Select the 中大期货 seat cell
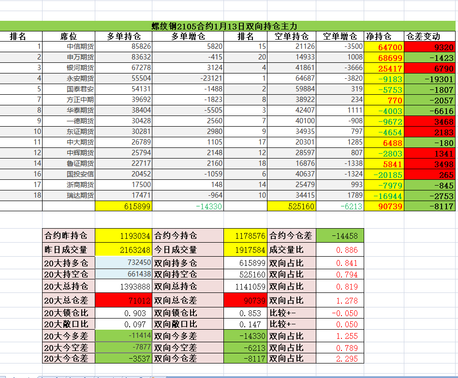Viewport: 458px width, 378px height. click(69, 142)
